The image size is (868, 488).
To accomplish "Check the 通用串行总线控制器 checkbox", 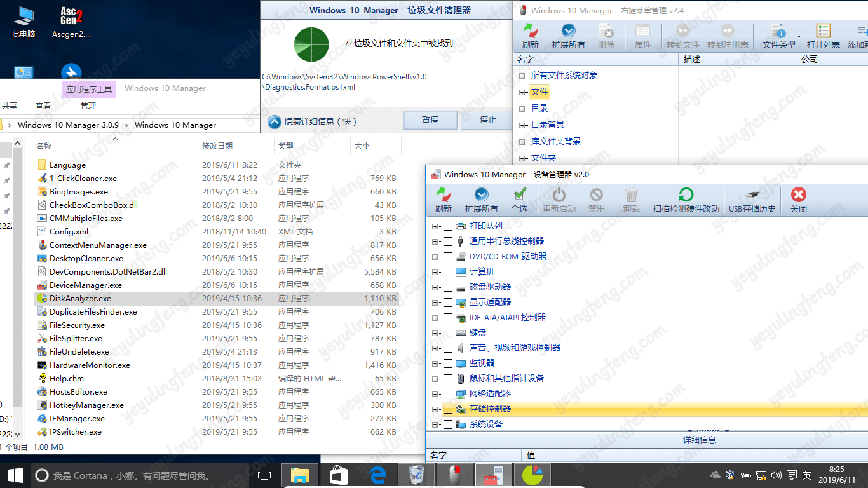I will (448, 241).
